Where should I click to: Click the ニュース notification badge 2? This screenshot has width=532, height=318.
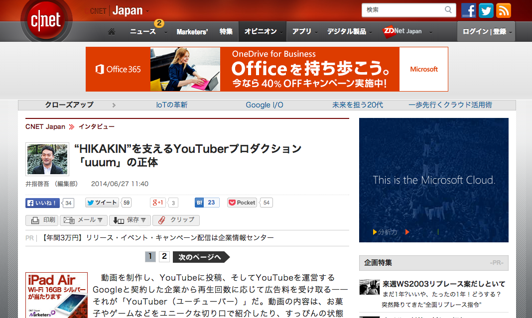[x=159, y=23]
